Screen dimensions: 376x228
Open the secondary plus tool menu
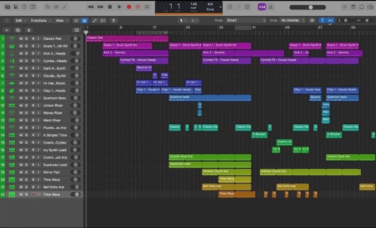pos(194,21)
